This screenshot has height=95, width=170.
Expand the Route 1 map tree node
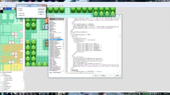point(1,82)
